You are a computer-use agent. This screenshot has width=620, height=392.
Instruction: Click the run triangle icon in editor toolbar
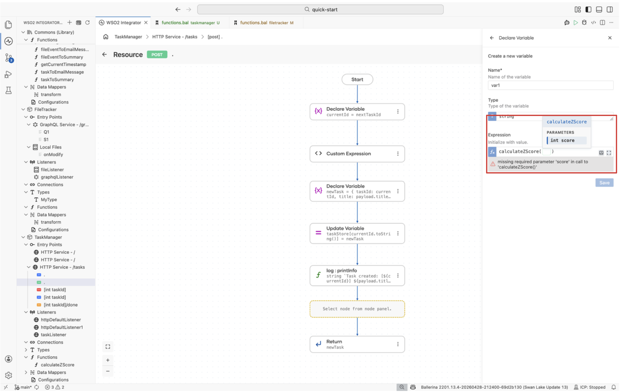pos(576,22)
